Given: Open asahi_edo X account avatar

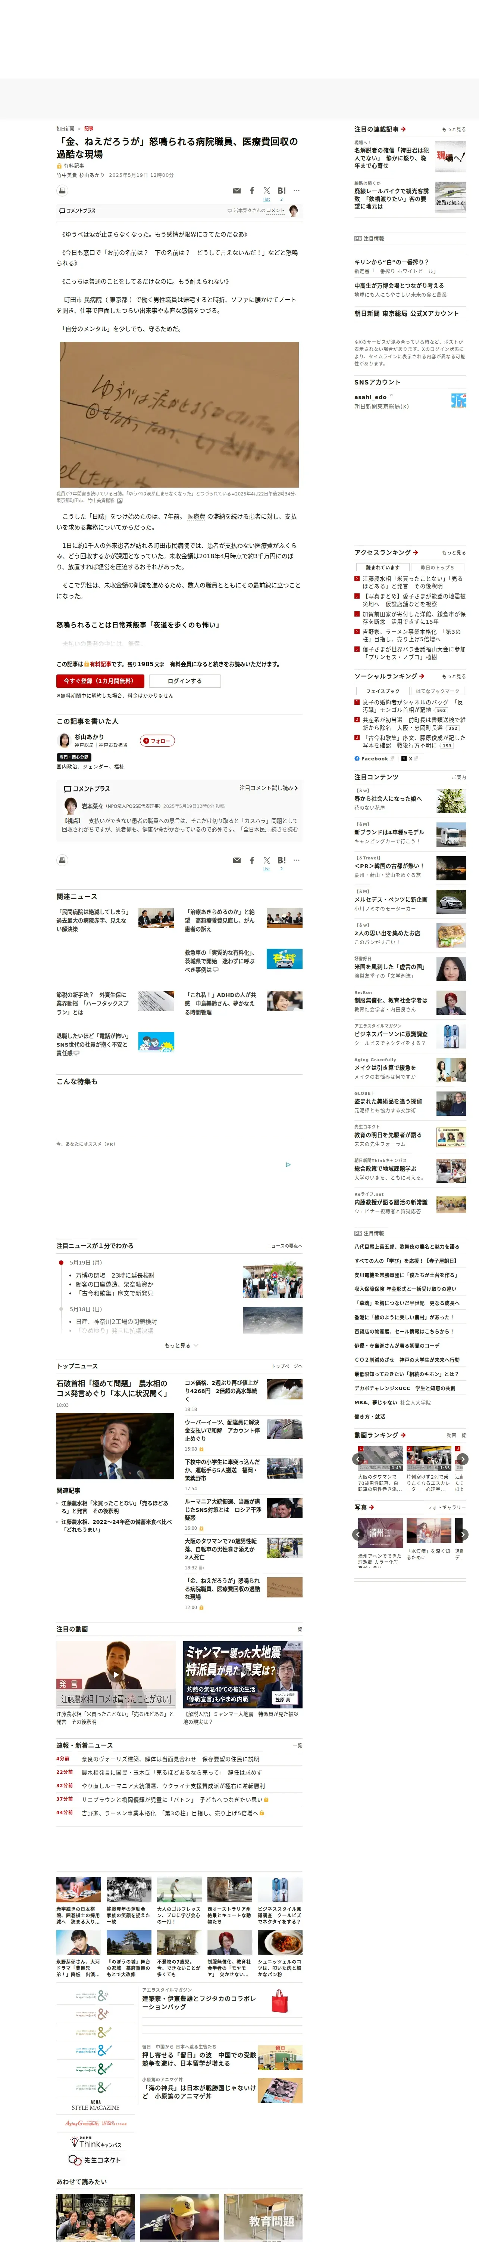Looking at the screenshot, I should [x=458, y=400].
